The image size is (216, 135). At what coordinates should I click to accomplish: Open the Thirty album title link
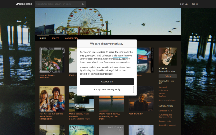72,75
